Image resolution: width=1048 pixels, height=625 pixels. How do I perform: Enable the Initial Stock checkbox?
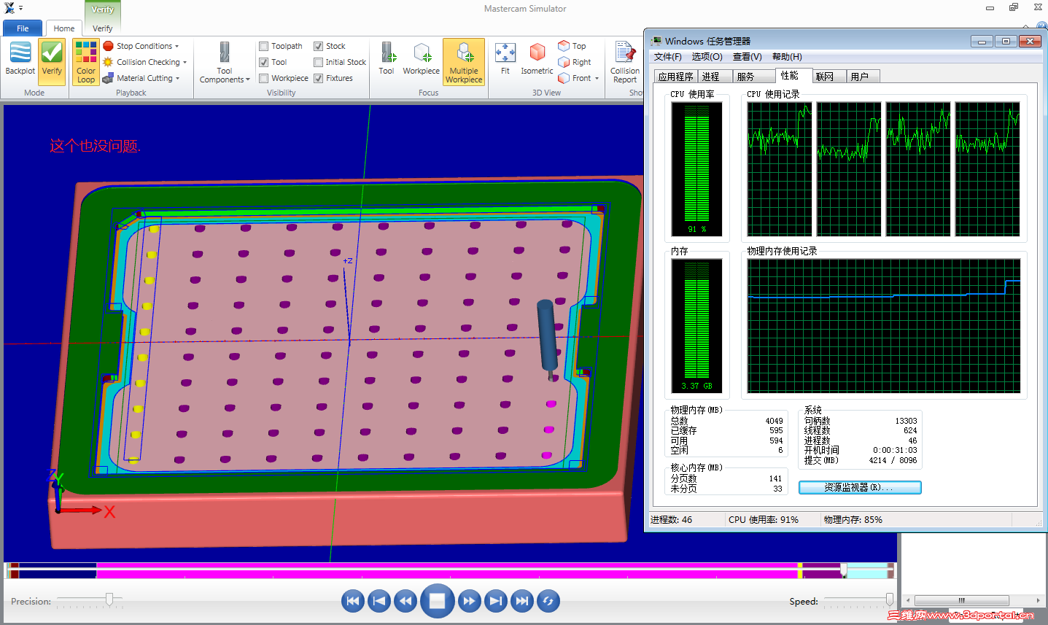318,62
